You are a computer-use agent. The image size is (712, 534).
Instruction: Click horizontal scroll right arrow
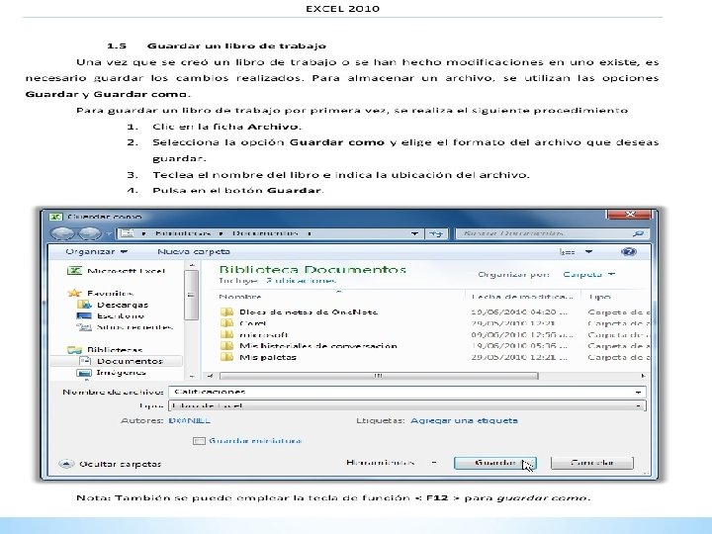[643, 376]
